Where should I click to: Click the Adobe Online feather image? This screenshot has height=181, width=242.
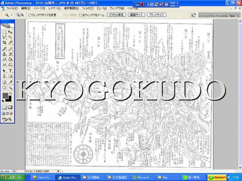(x=7, y=26)
